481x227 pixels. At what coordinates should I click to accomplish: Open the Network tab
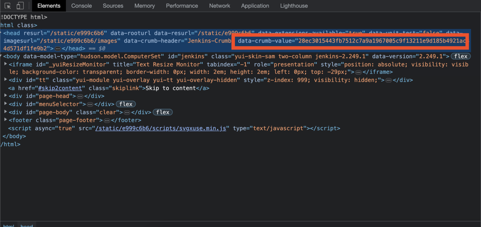(220, 6)
